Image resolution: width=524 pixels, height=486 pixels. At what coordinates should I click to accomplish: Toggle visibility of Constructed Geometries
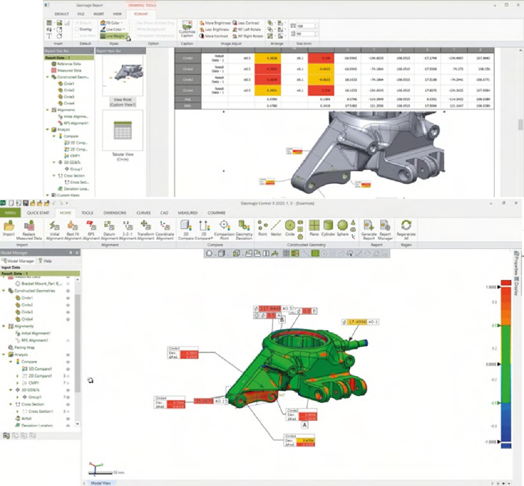[68, 291]
